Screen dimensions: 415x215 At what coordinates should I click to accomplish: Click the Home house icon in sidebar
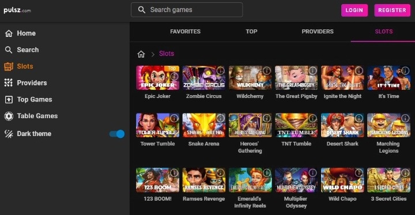tap(9, 33)
